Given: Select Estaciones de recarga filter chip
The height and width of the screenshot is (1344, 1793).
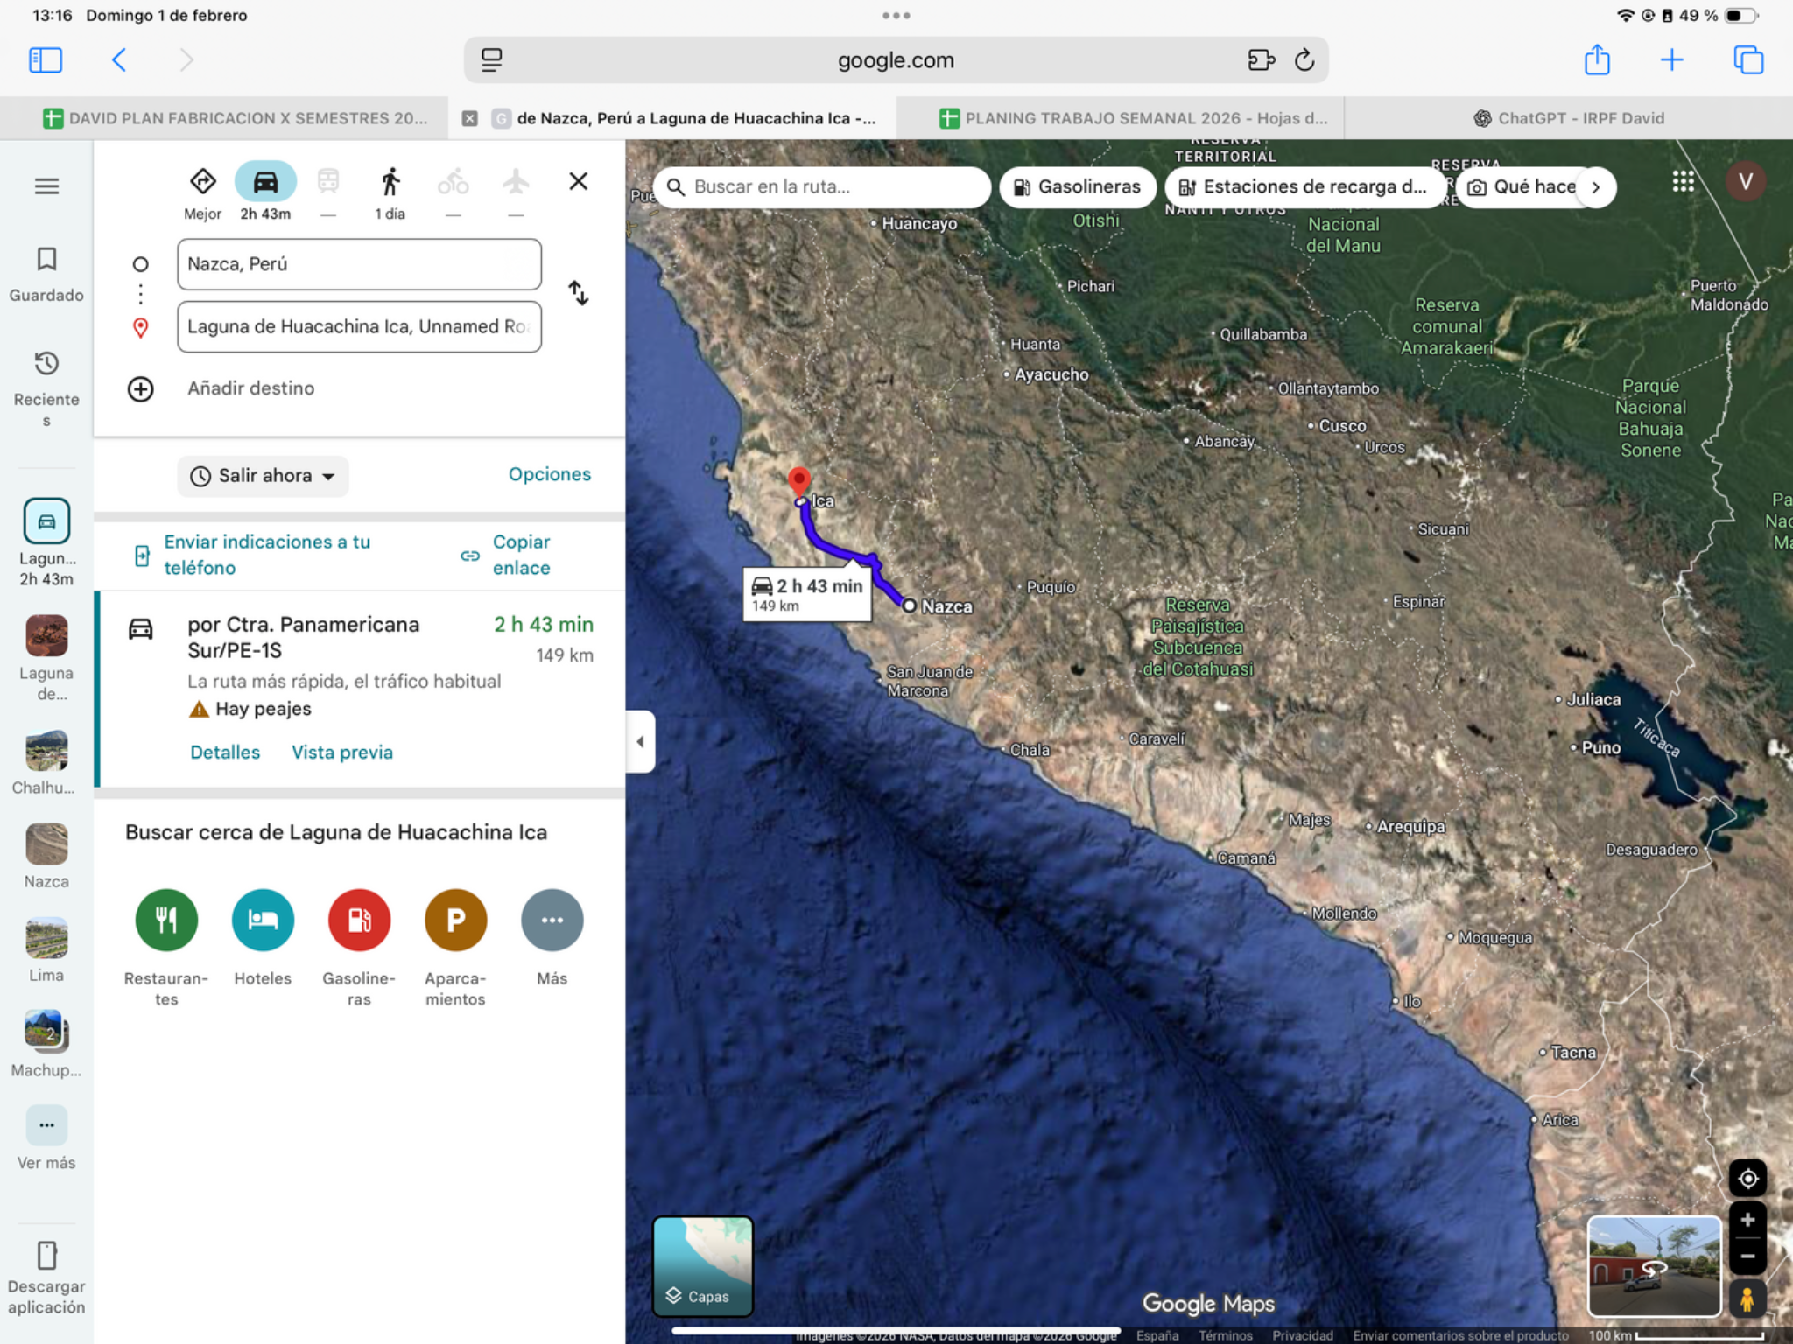Looking at the screenshot, I should (1304, 186).
